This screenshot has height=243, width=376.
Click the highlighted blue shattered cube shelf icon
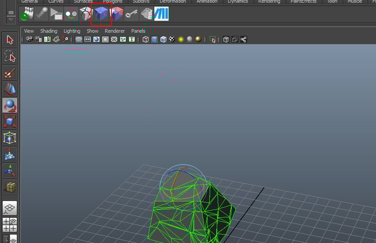pos(101,14)
